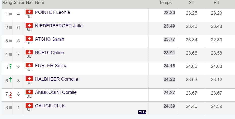Click the green up arrow for FURLER Selina
This screenshot has height=119, width=235.
(10, 67)
